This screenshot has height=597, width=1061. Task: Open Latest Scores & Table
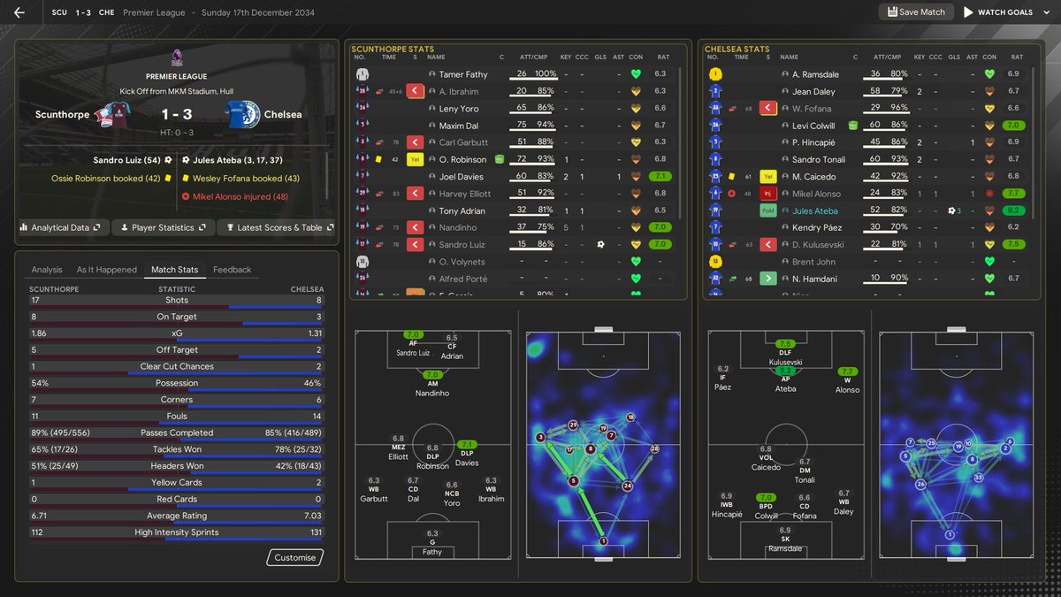click(x=277, y=227)
